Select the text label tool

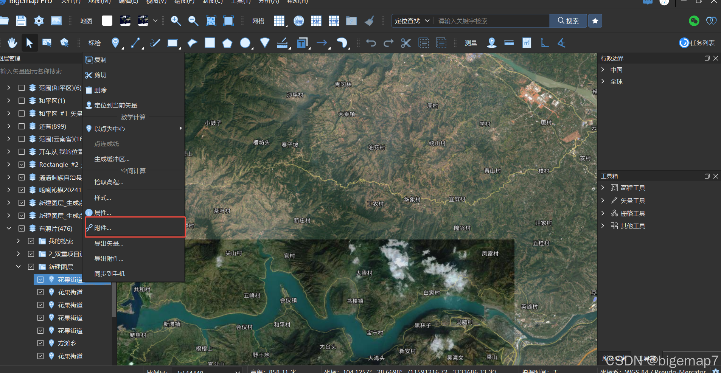[x=302, y=43]
